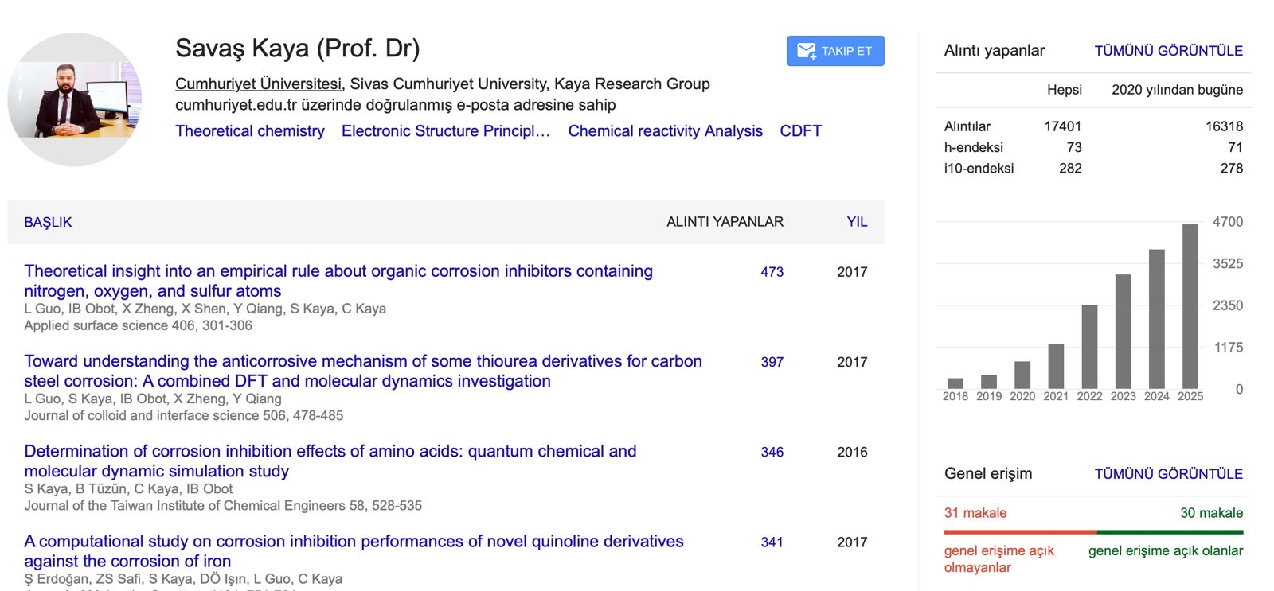View the 397 citing articles
Viewport: 1274px width, 591px height.
772,362
